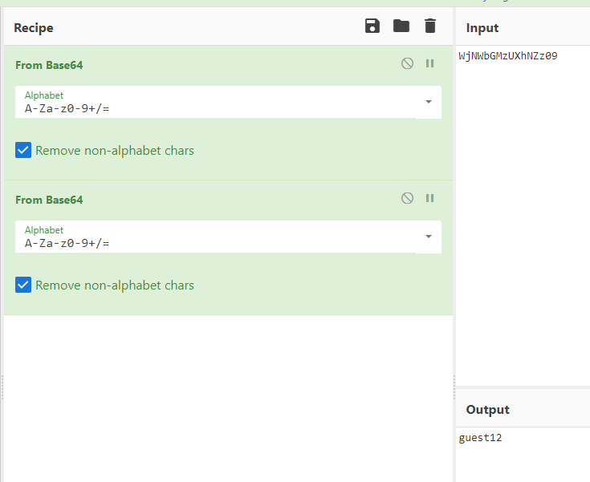Click the empty recipe area below operations
Screen dimensions: 590x482
[228, 393]
